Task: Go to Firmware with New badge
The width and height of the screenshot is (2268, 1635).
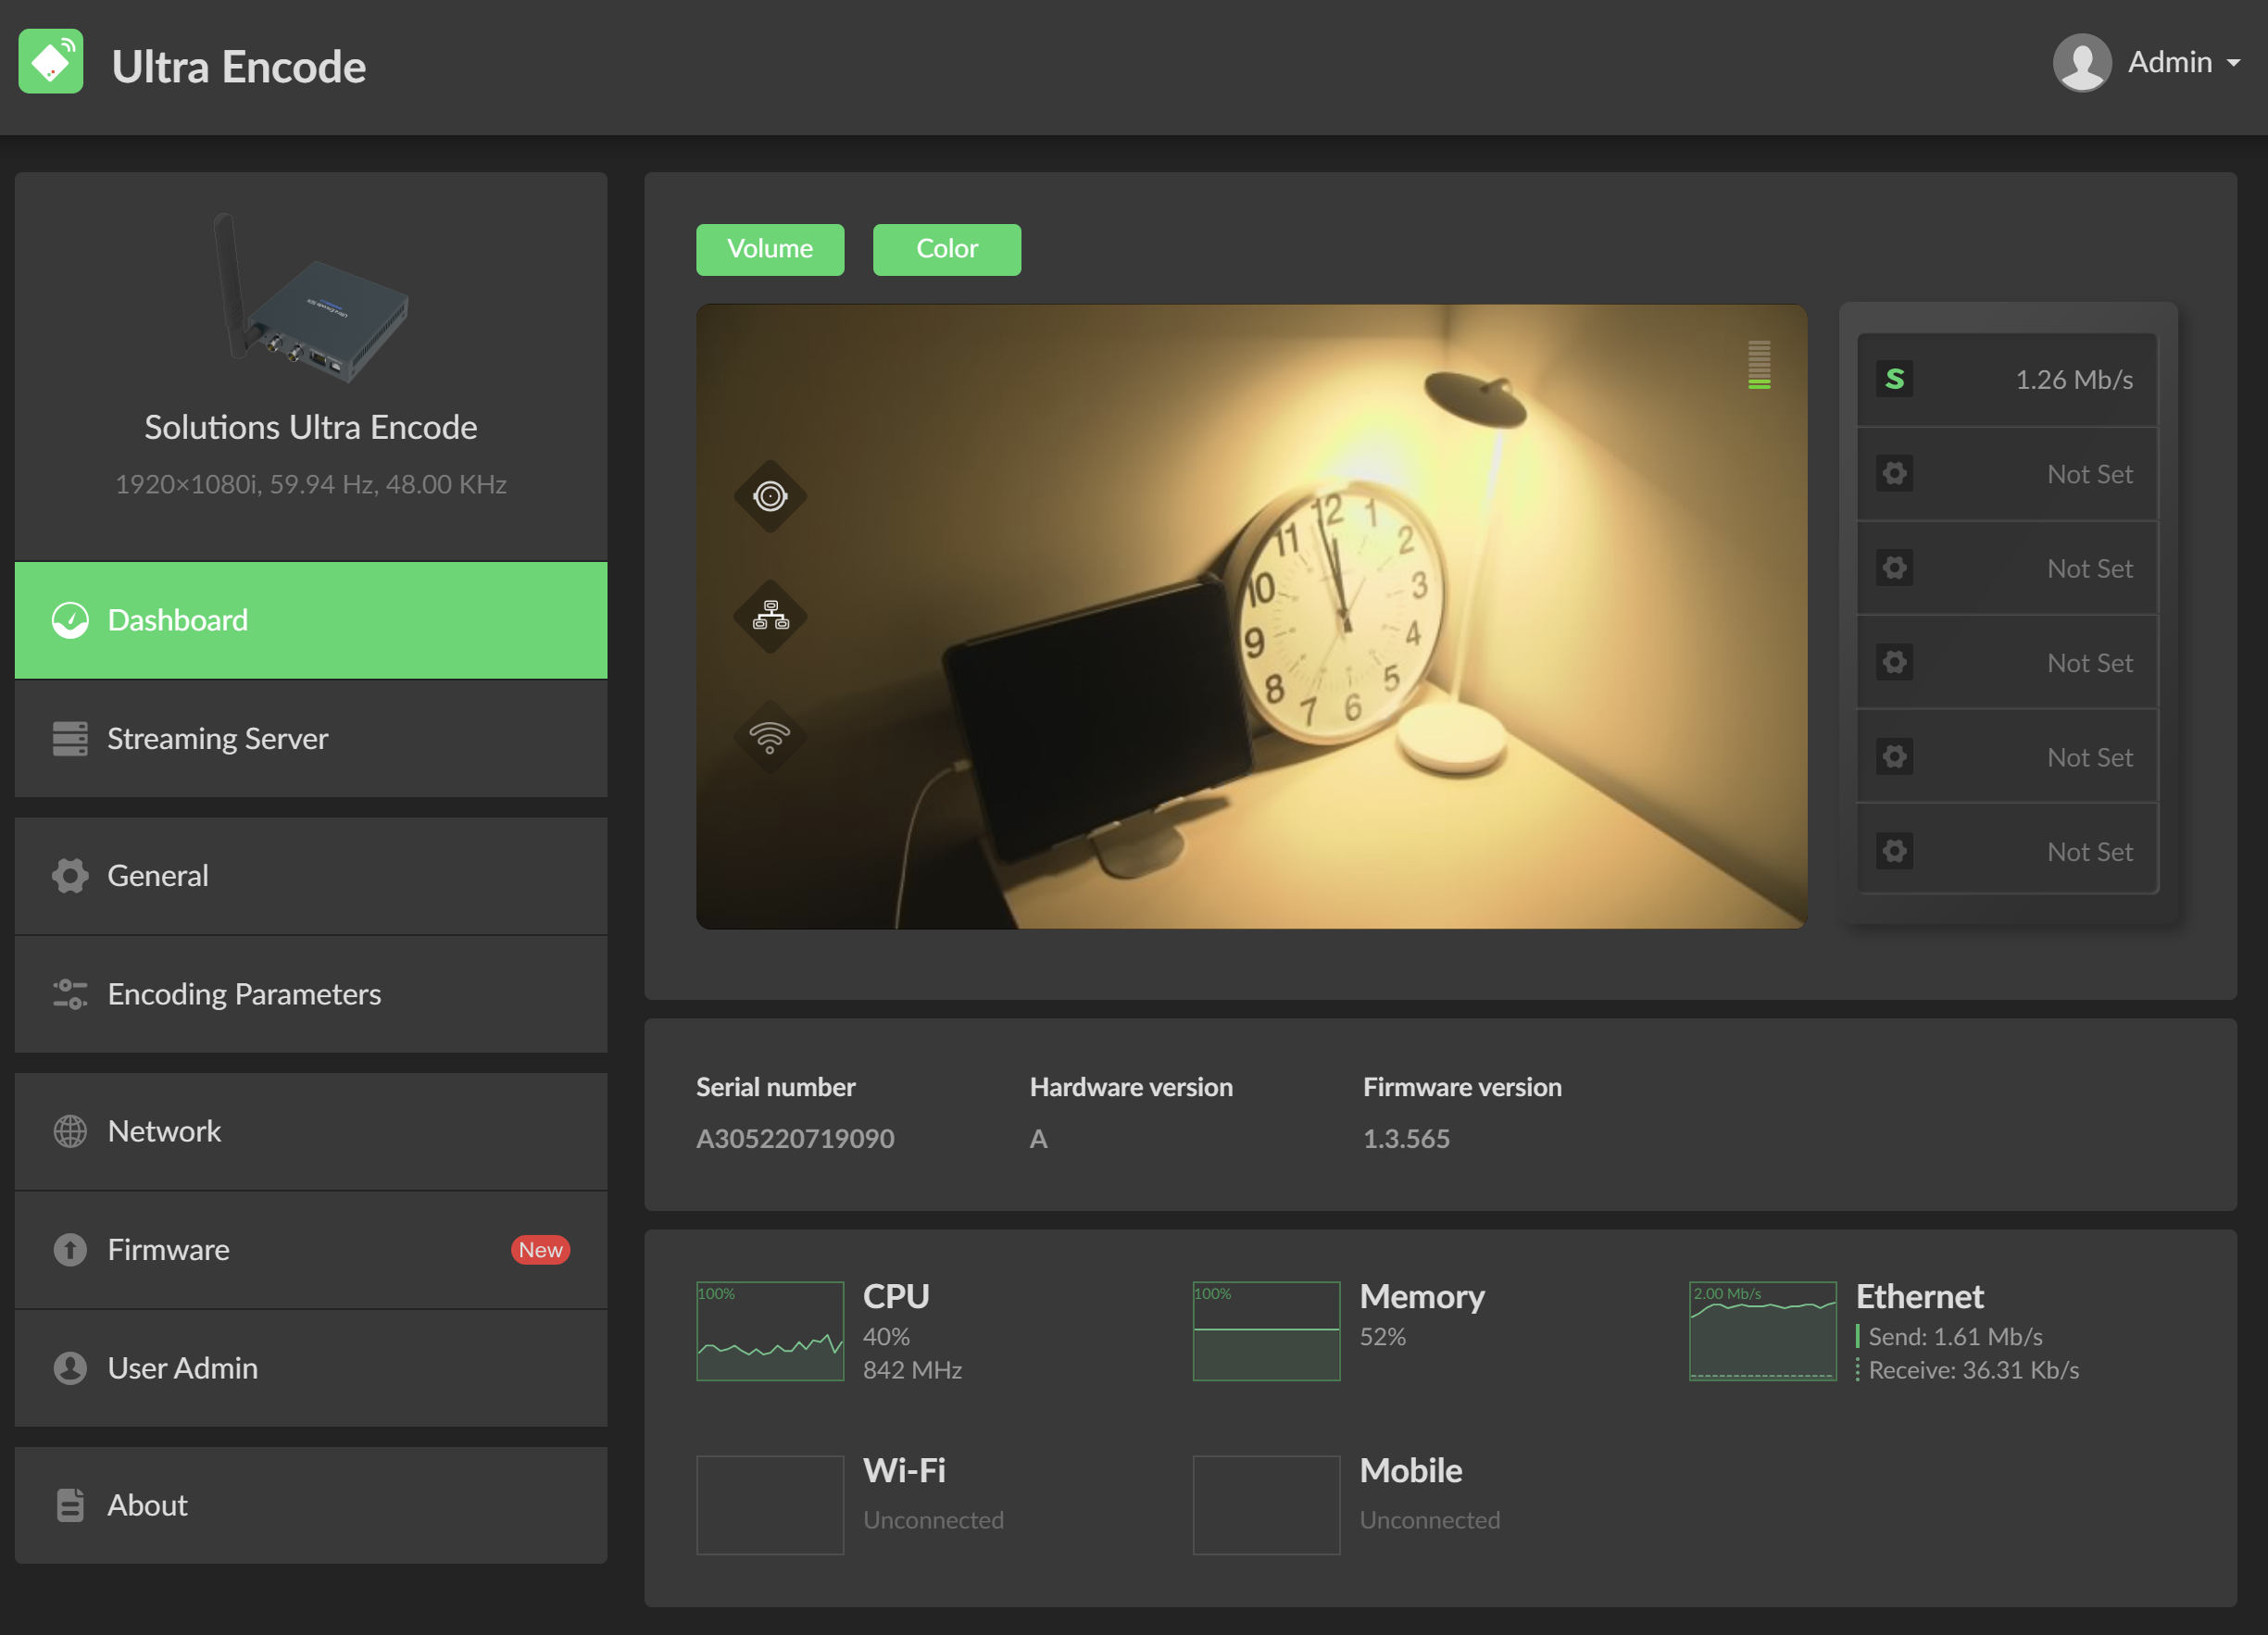Action: 311,1250
